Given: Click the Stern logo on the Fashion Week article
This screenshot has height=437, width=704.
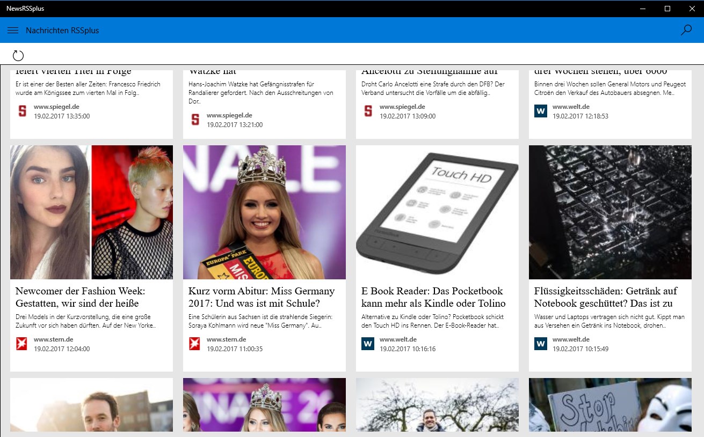Looking at the screenshot, I should click(22, 344).
